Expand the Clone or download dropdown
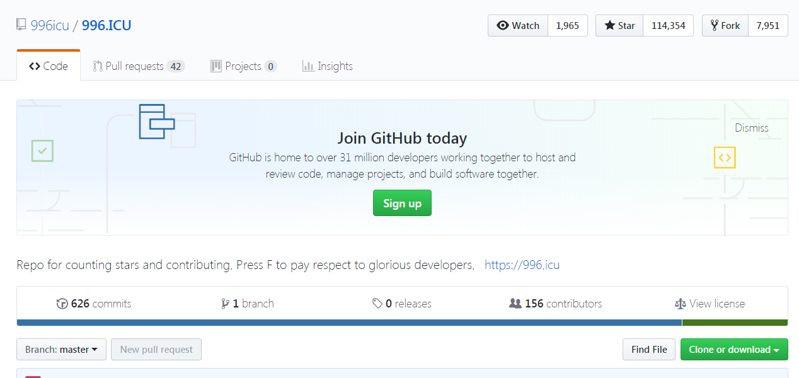The width and height of the screenshot is (799, 378). 734,350
